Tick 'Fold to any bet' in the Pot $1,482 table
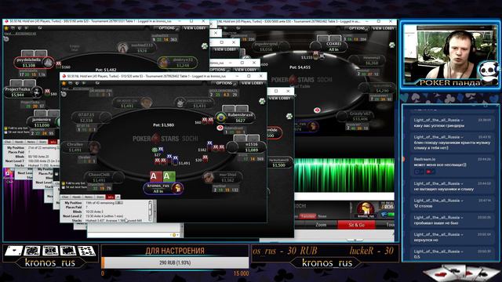The height and width of the screenshot is (282, 502). point(5,128)
